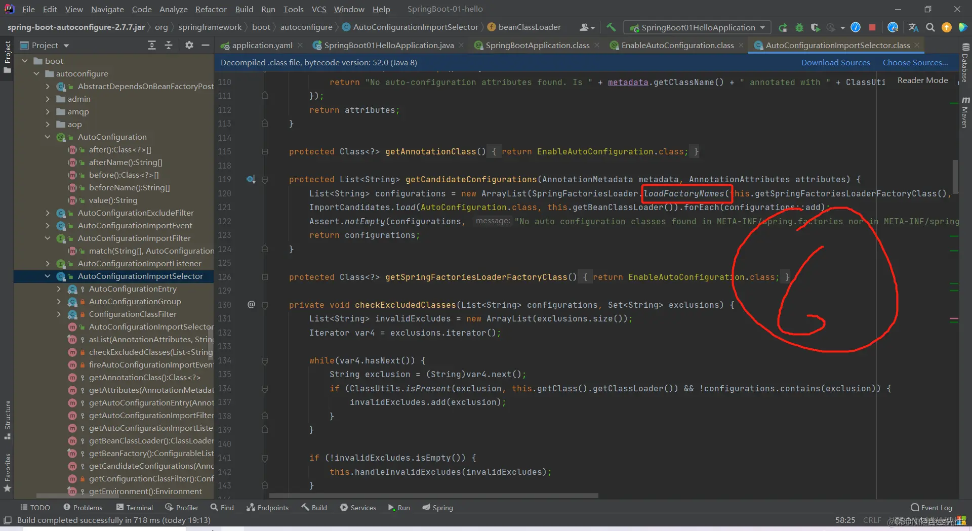This screenshot has height=531, width=972.
Task: Open the Navigate menu
Action: (x=107, y=9)
